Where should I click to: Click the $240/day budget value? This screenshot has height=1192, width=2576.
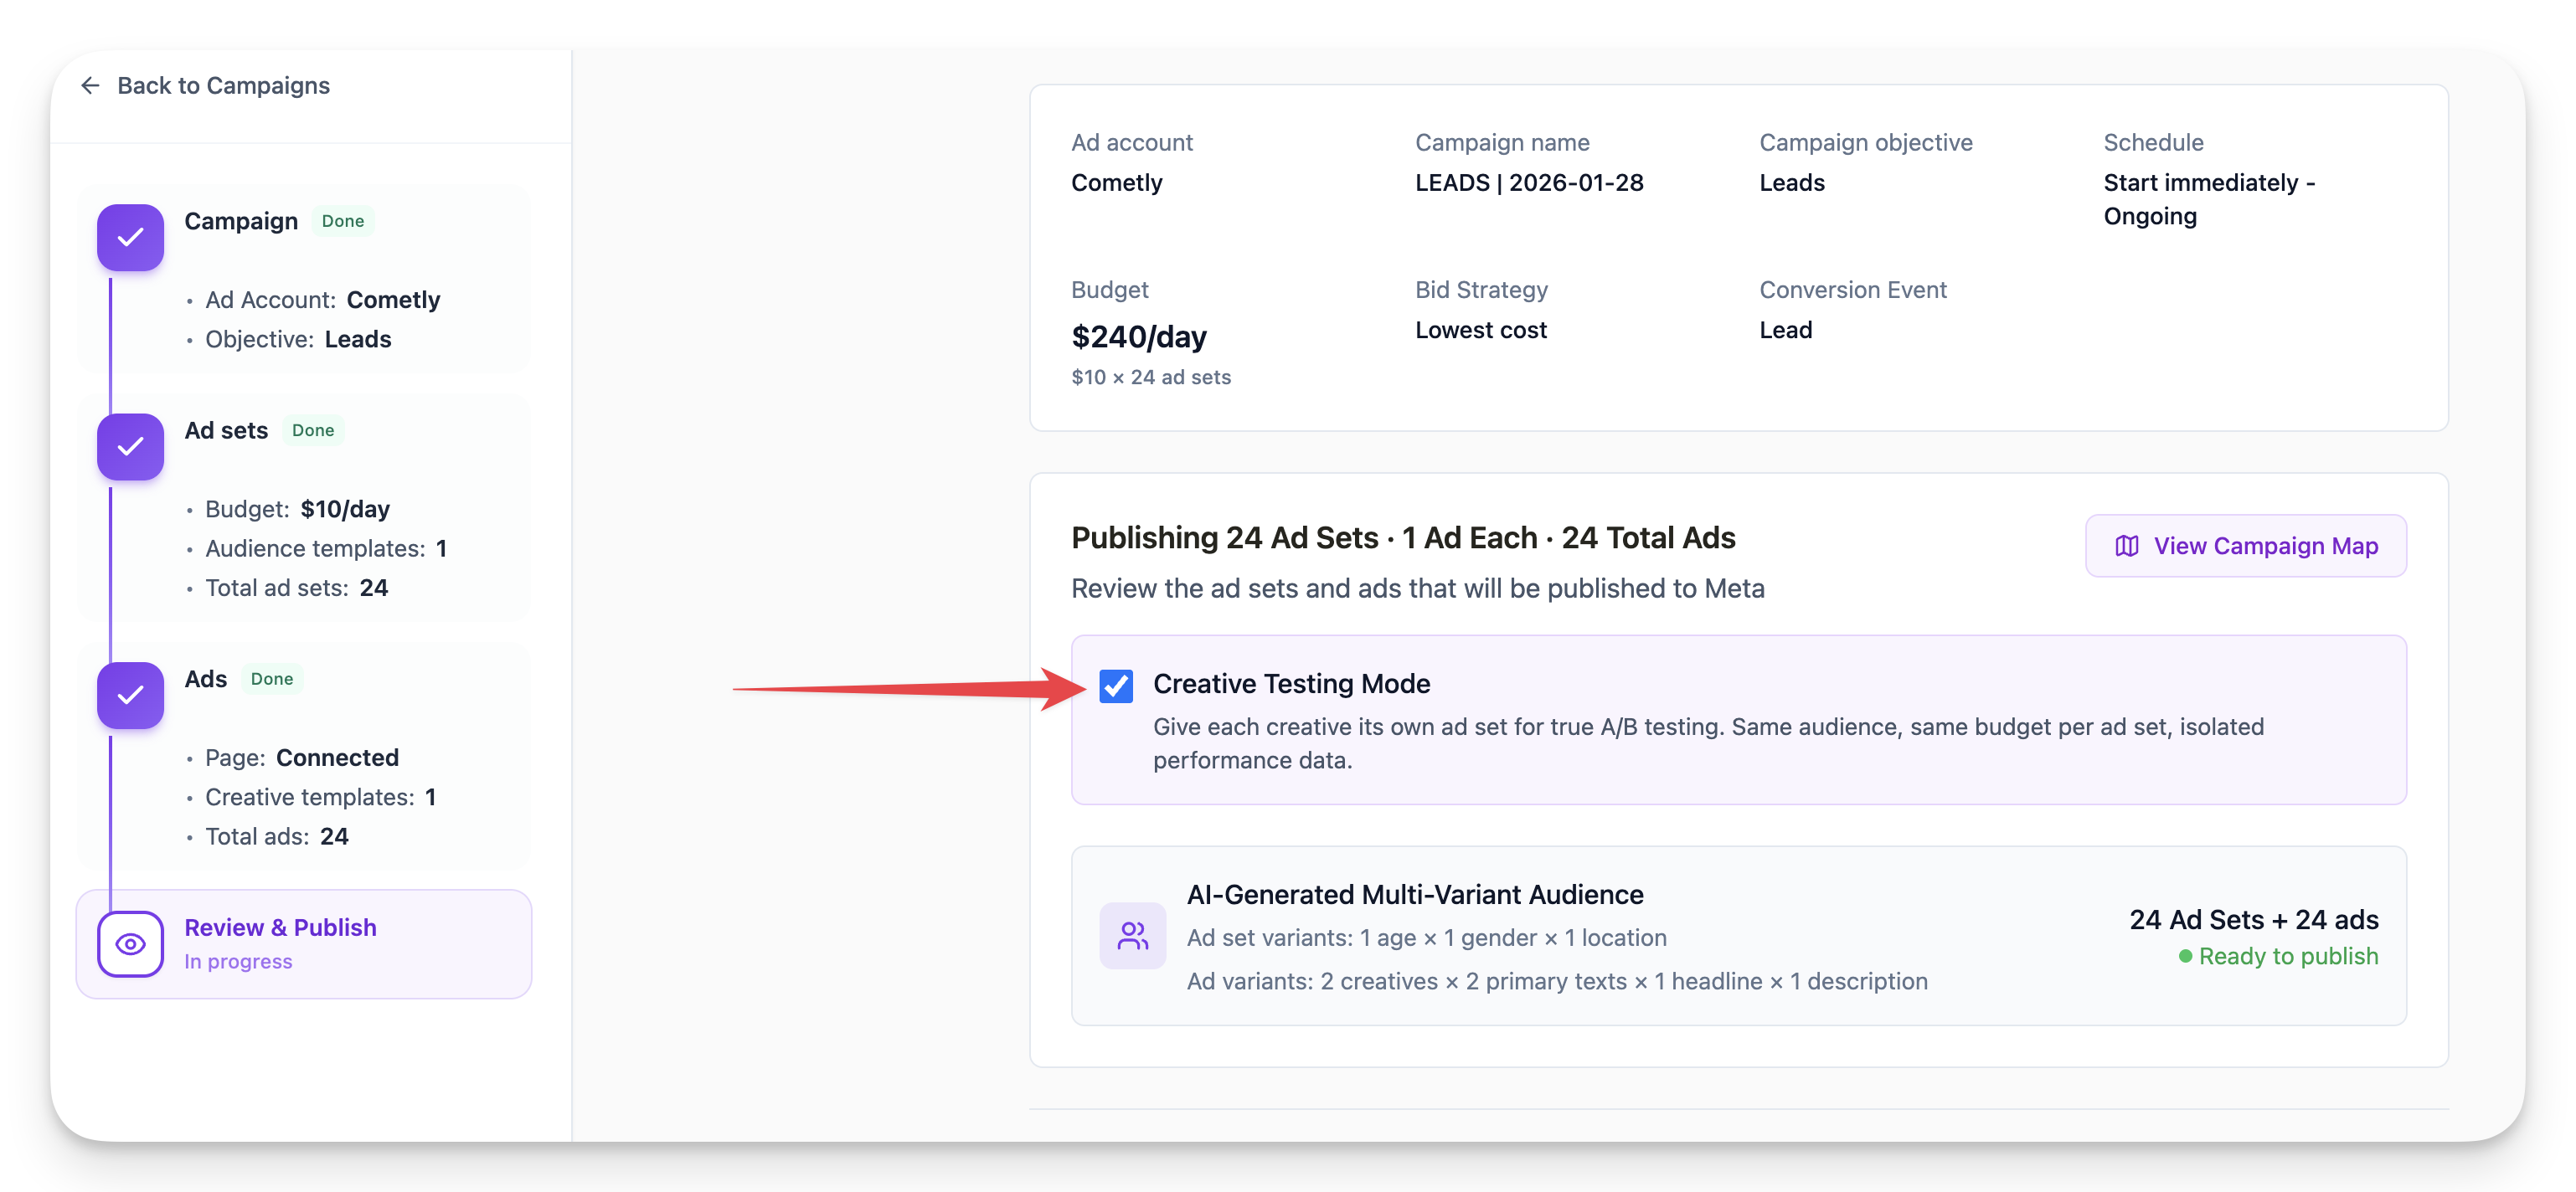tap(1138, 337)
